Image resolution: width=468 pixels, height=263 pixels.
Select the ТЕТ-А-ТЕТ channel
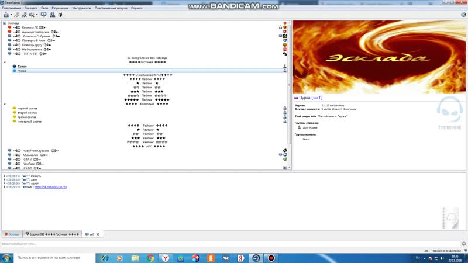click(30, 54)
